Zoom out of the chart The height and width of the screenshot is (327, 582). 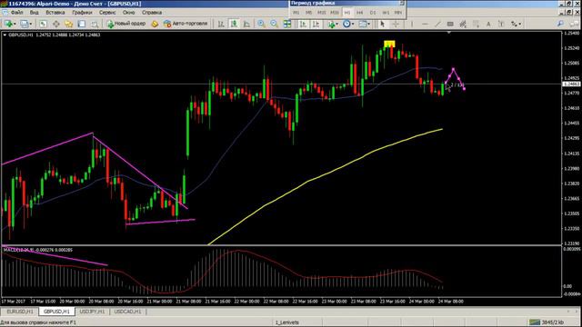(x=274, y=24)
